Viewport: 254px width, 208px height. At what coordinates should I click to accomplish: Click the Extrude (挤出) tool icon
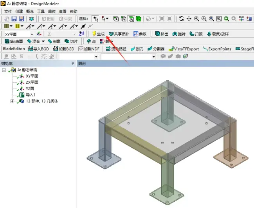[157, 34]
